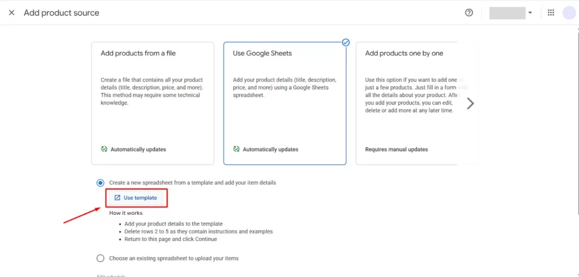Select the Add products one by one card
This screenshot has height=277, width=579.
[x=406, y=103]
